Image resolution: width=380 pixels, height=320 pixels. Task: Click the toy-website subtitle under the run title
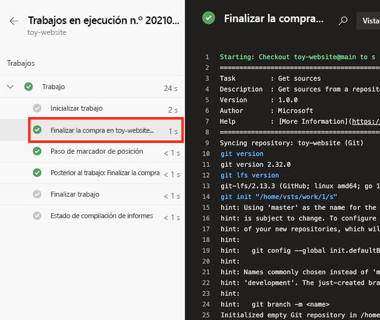46,32
